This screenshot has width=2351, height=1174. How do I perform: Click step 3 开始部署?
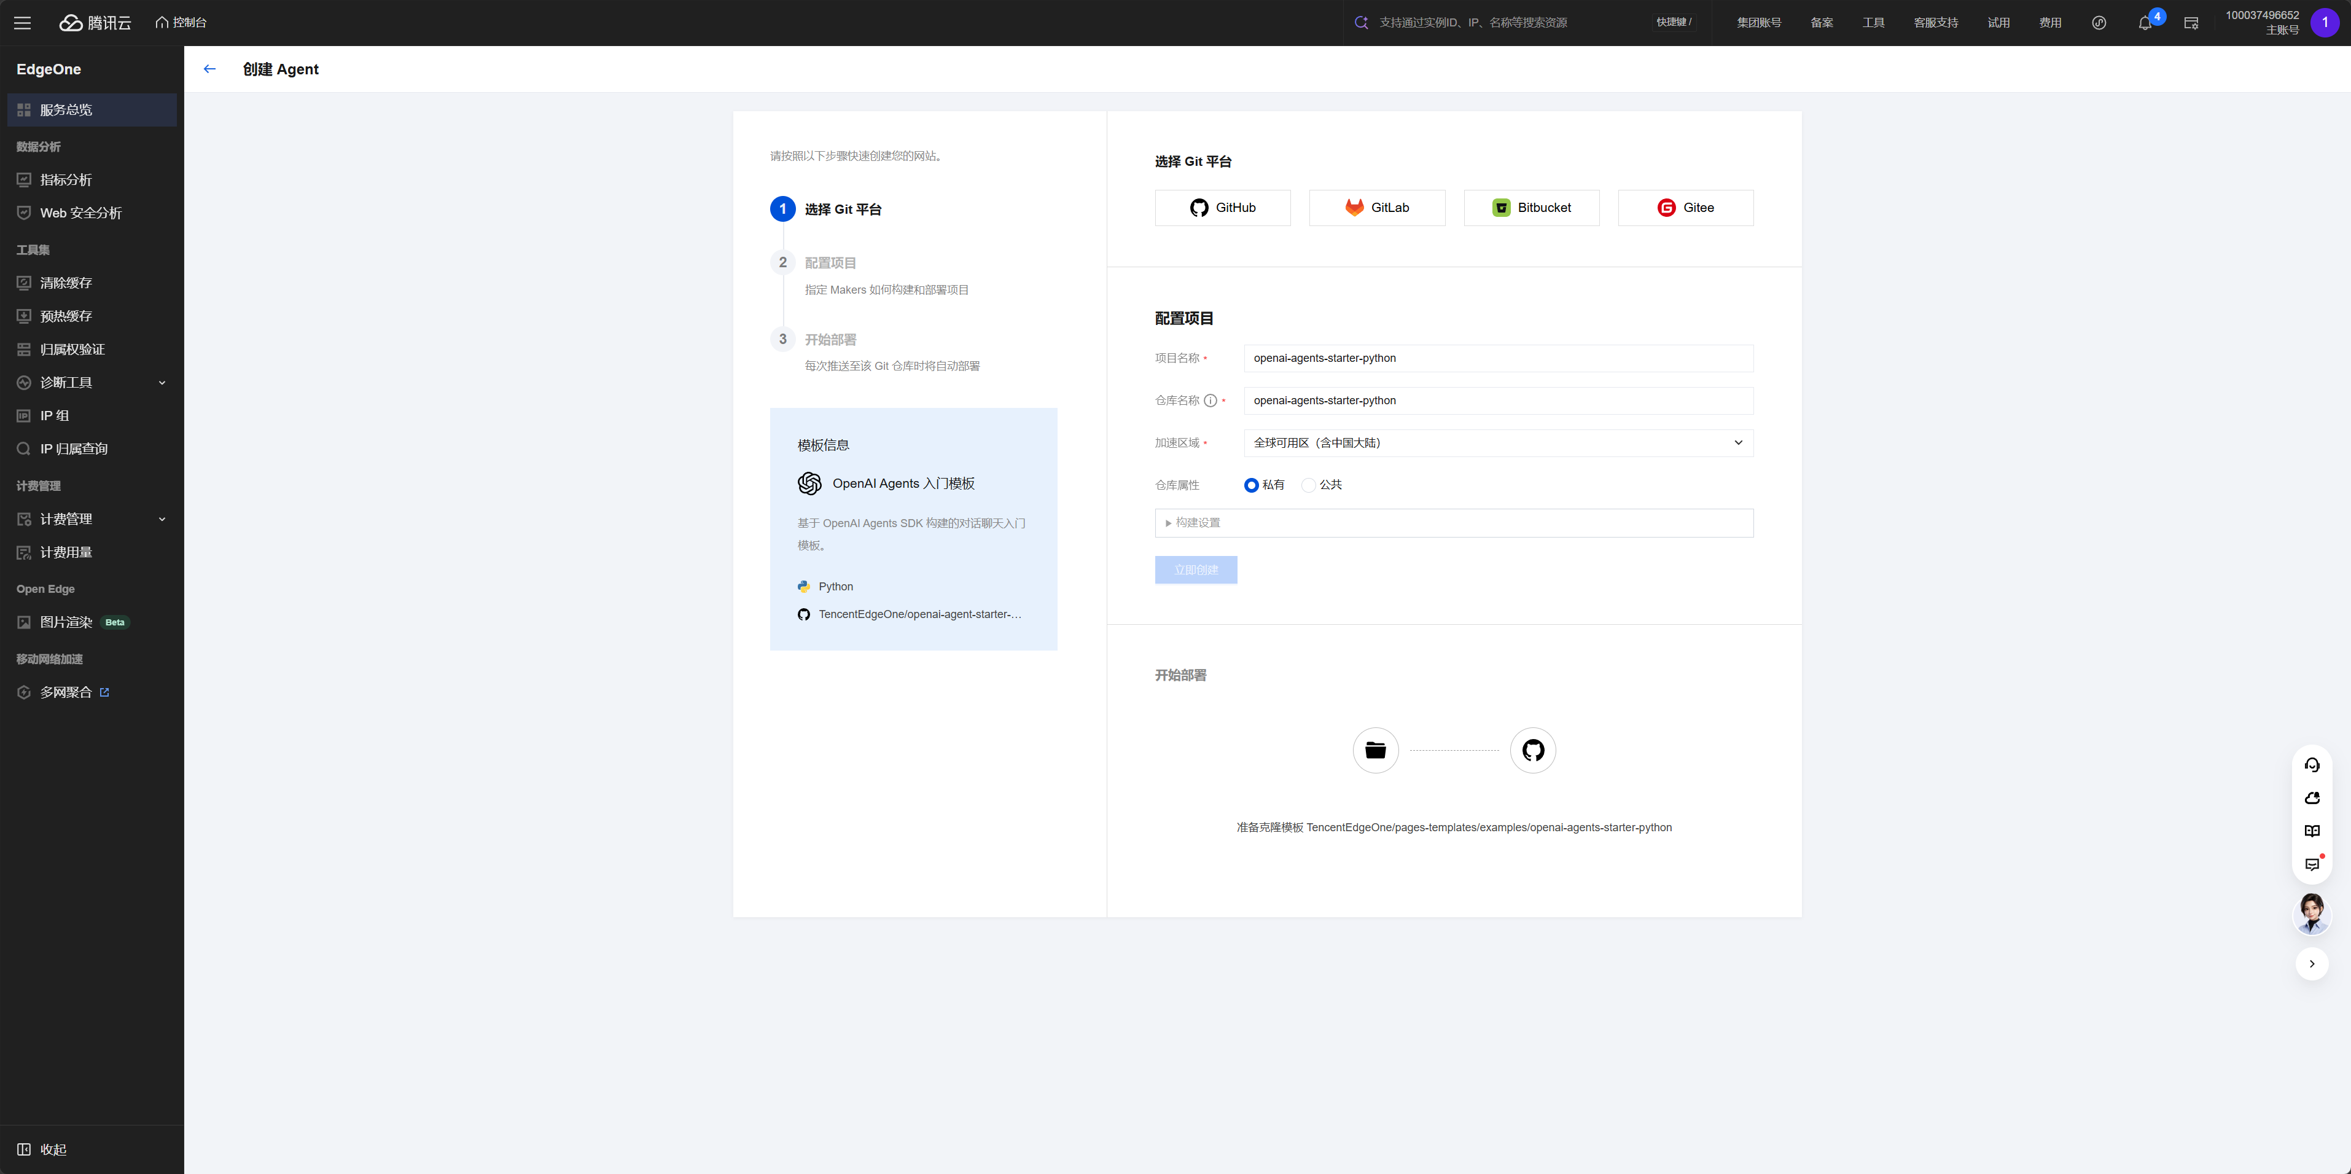point(814,340)
